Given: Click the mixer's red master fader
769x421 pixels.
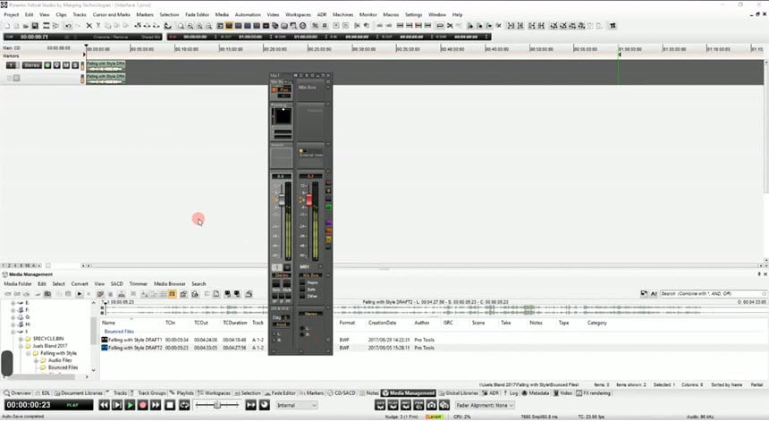Looking at the screenshot, I should [309, 200].
